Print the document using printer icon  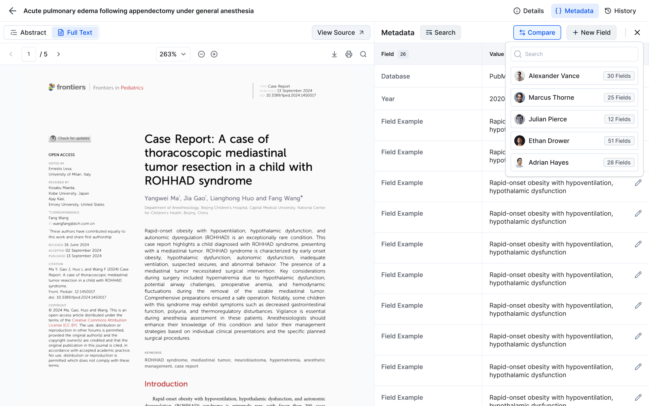(x=349, y=54)
